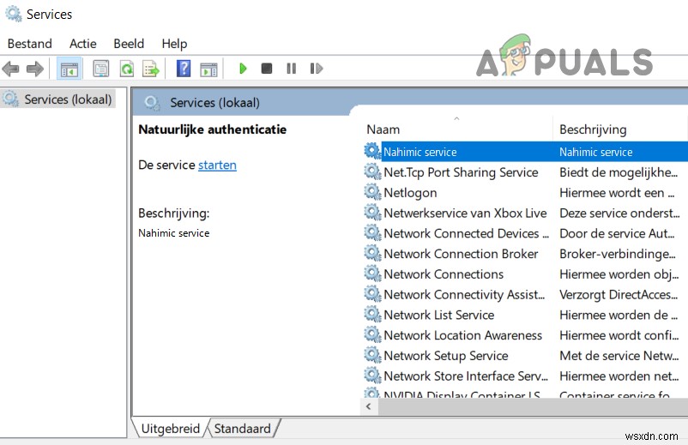Click gear icon of Network Connections
Screen dimensions: 688x445
click(372, 274)
